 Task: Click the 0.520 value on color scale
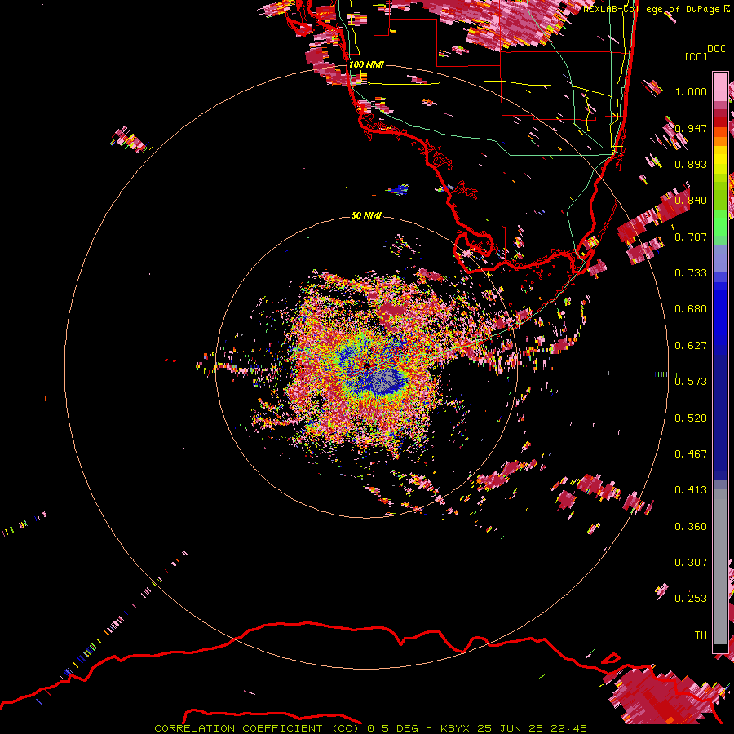tap(691, 418)
